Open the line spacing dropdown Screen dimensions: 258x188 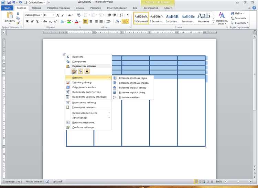(x=109, y=21)
